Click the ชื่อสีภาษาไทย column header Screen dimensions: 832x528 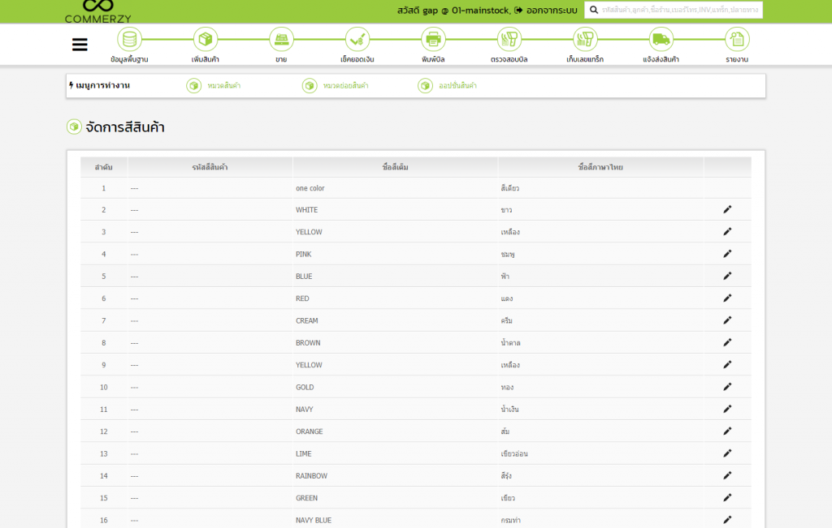pyautogui.click(x=600, y=167)
